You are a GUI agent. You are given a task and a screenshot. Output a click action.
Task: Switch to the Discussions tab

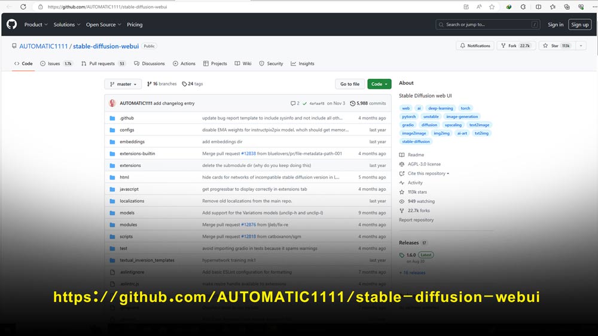point(149,63)
